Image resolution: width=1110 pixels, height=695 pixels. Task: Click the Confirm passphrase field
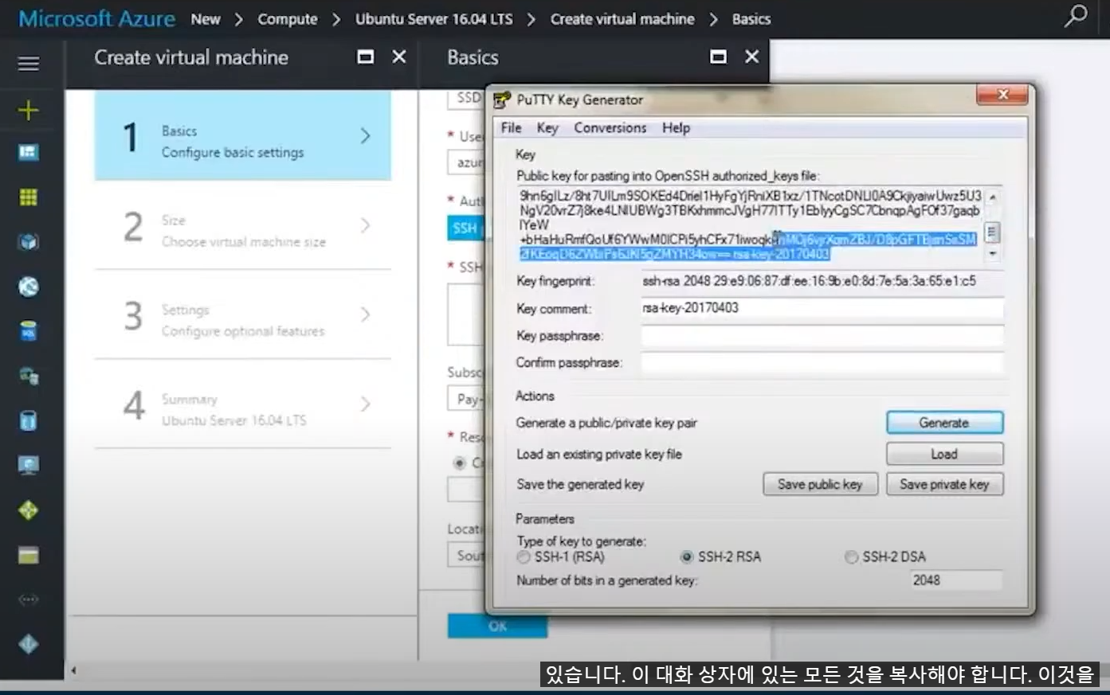click(x=822, y=363)
